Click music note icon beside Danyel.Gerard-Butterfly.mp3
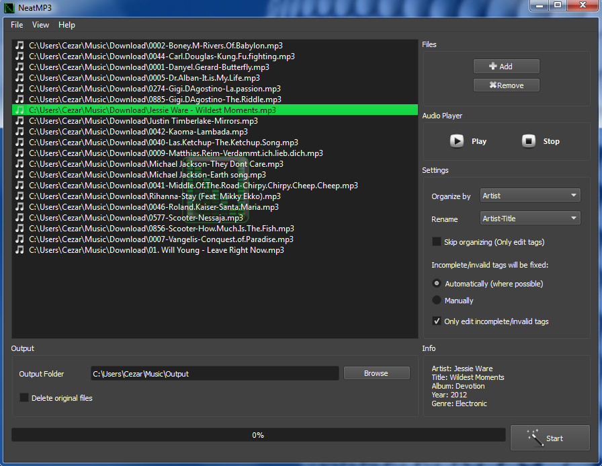 (x=19, y=67)
